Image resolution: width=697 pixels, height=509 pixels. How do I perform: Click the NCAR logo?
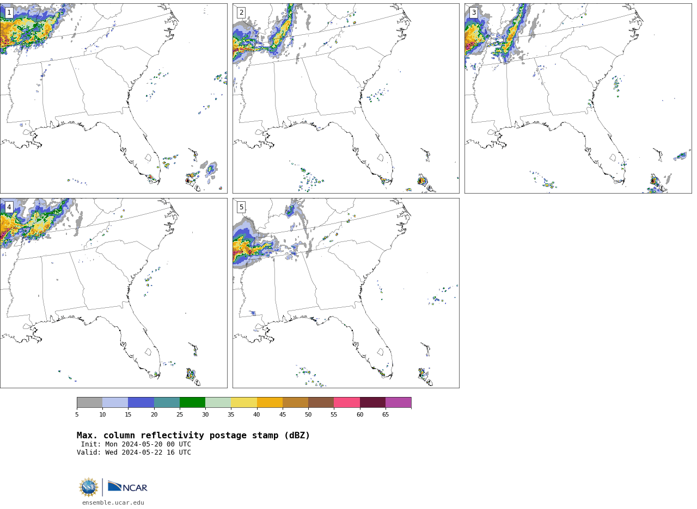point(127,487)
